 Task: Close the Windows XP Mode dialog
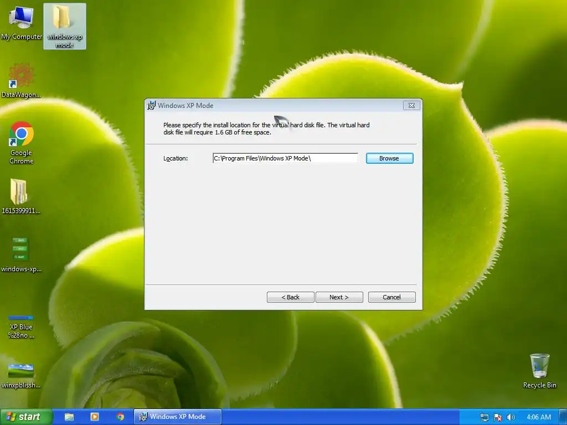tap(411, 106)
